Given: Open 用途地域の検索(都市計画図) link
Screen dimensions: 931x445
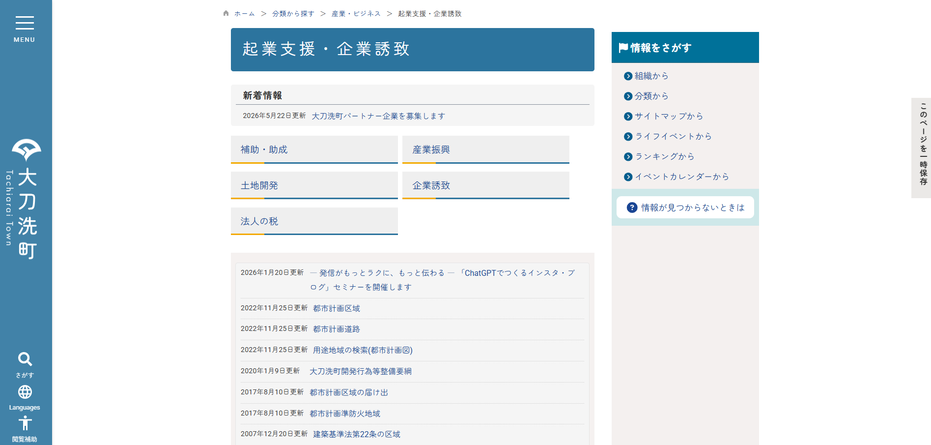Looking at the screenshot, I should [x=363, y=350].
